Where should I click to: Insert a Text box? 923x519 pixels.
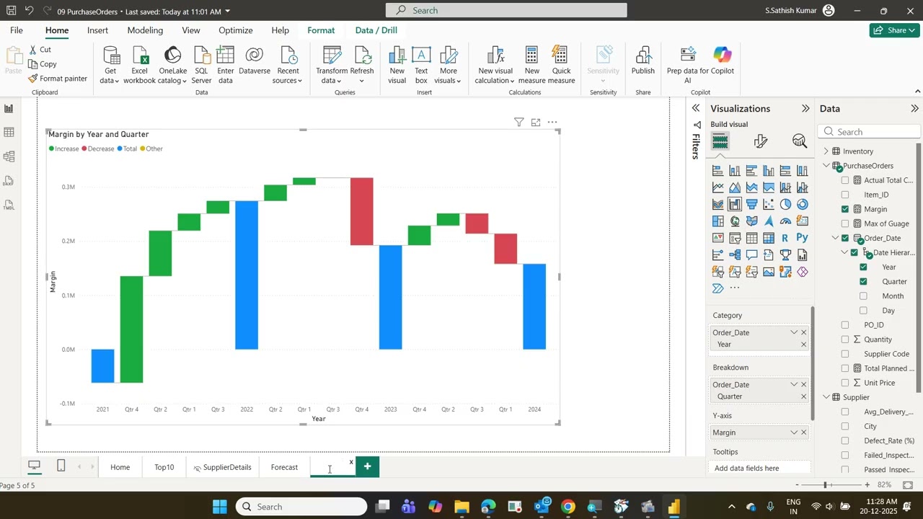(x=421, y=66)
